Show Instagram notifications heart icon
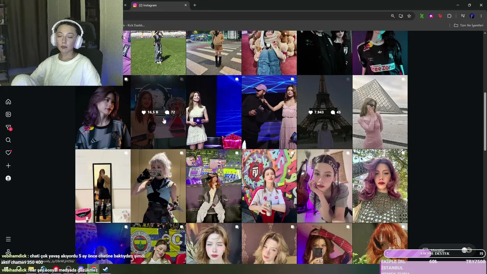 click(x=8, y=153)
